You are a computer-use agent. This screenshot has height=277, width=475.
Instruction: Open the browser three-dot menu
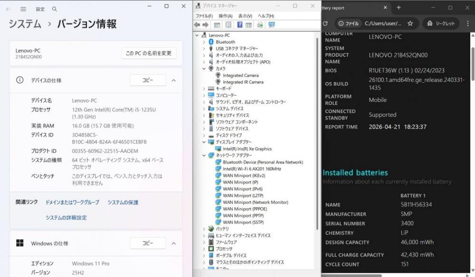(x=468, y=23)
